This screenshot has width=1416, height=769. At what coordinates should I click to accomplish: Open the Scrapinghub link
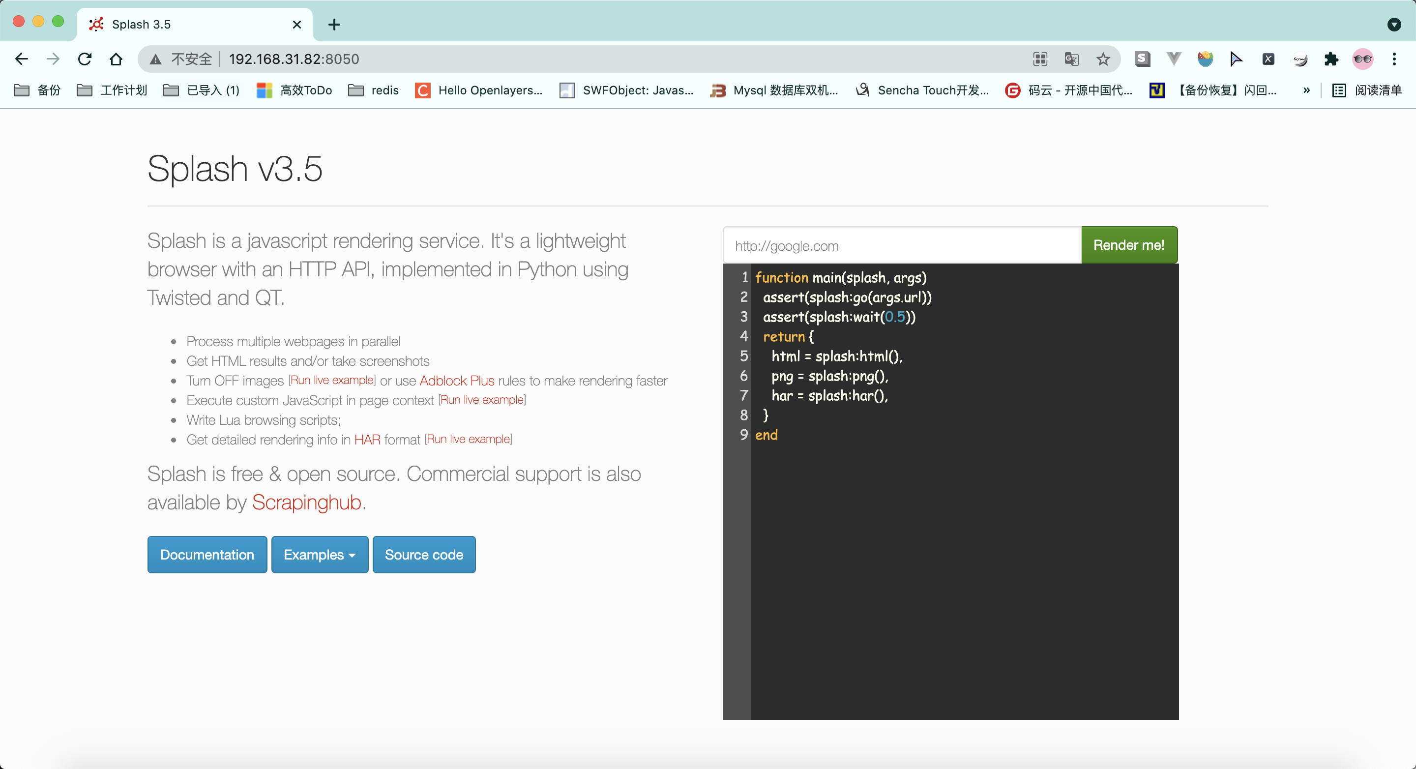pyautogui.click(x=307, y=503)
